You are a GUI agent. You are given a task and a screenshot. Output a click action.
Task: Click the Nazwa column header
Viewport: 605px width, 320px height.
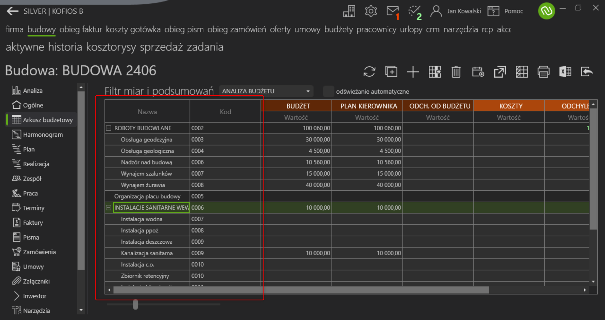pyautogui.click(x=147, y=111)
